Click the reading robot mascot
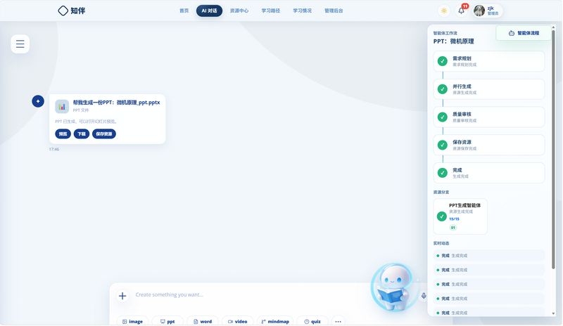Image resolution: width=563 pixels, height=326 pixels. pyautogui.click(x=394, y=287)
